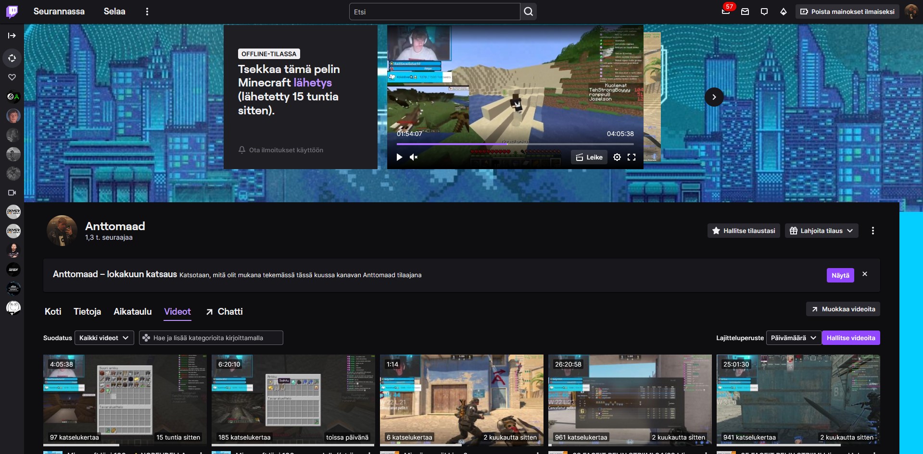Open the 26:20:58 video thumbnail
This screenshot has width=923, height=454.
[630, 400]
